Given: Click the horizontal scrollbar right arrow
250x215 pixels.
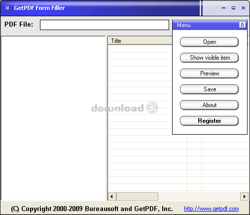Looking at the screenshot, I should (x=245, y=196).
